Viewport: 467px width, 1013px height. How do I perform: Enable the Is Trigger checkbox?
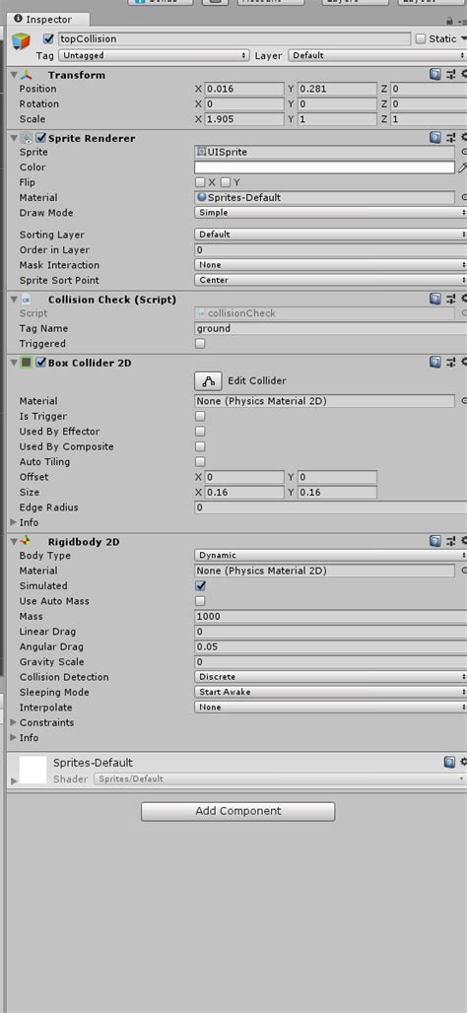200,416
